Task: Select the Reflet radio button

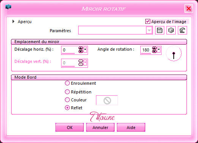Action: coord(67,108)
